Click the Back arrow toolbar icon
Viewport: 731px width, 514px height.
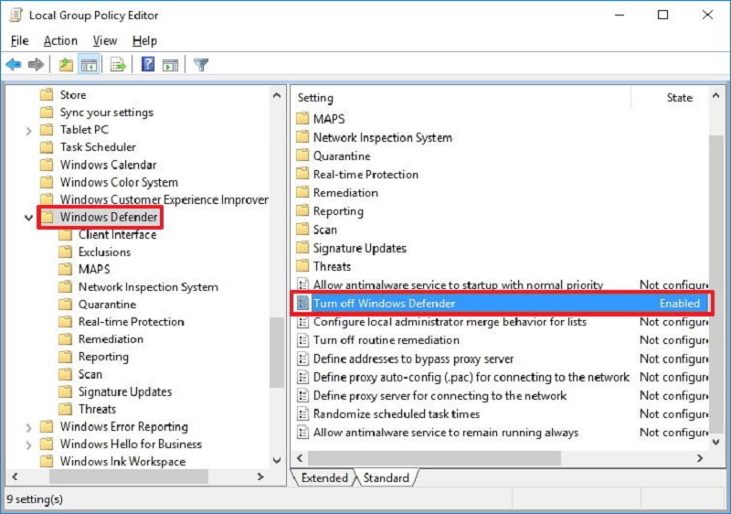14,64
